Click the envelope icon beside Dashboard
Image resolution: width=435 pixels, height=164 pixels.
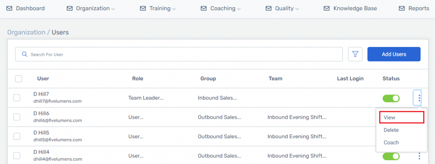click(x=9, y=8)
